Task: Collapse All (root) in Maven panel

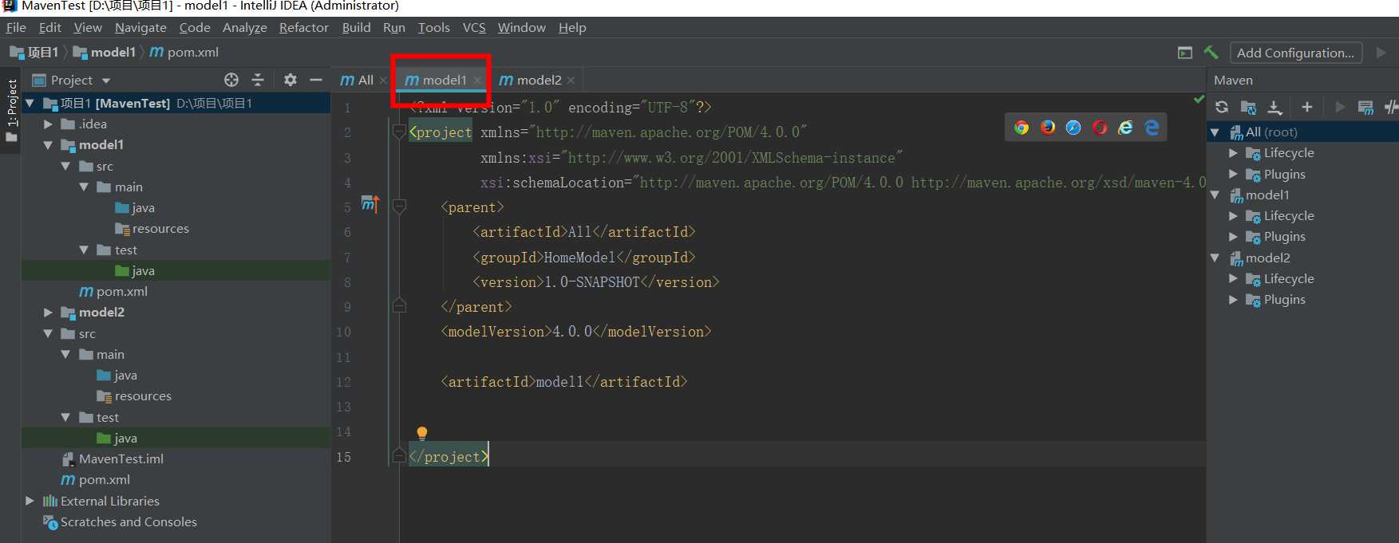Action: coord(1215,132)
